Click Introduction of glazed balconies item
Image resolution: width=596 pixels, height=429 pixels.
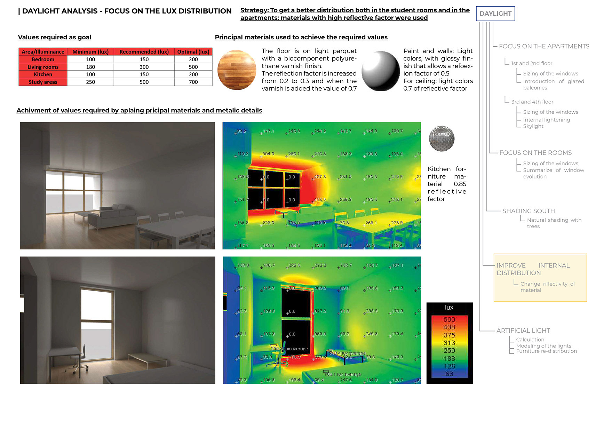click(554, 85)
